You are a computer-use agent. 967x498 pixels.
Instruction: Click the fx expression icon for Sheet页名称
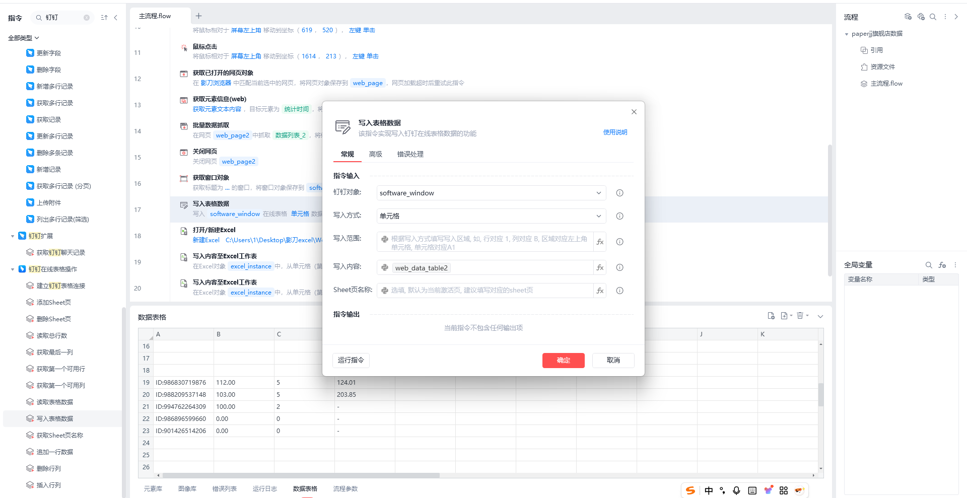point(600,291)
